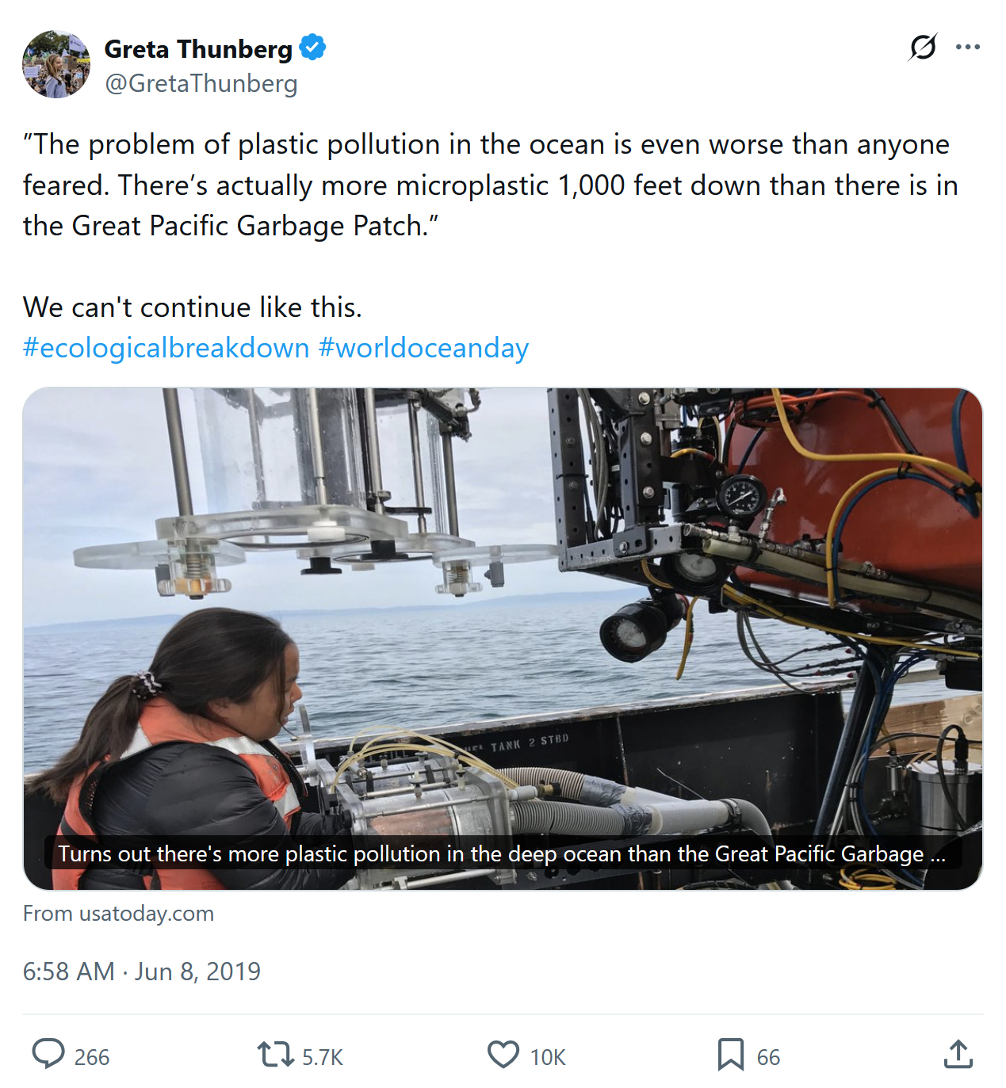
Task: Open the #worldoceanday hashtag
Action: point(423,348)
